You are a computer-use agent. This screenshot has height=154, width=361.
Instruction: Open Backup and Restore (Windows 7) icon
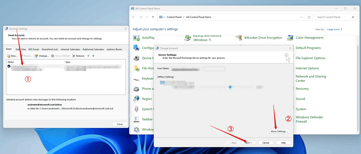click(x=188, y=38)
